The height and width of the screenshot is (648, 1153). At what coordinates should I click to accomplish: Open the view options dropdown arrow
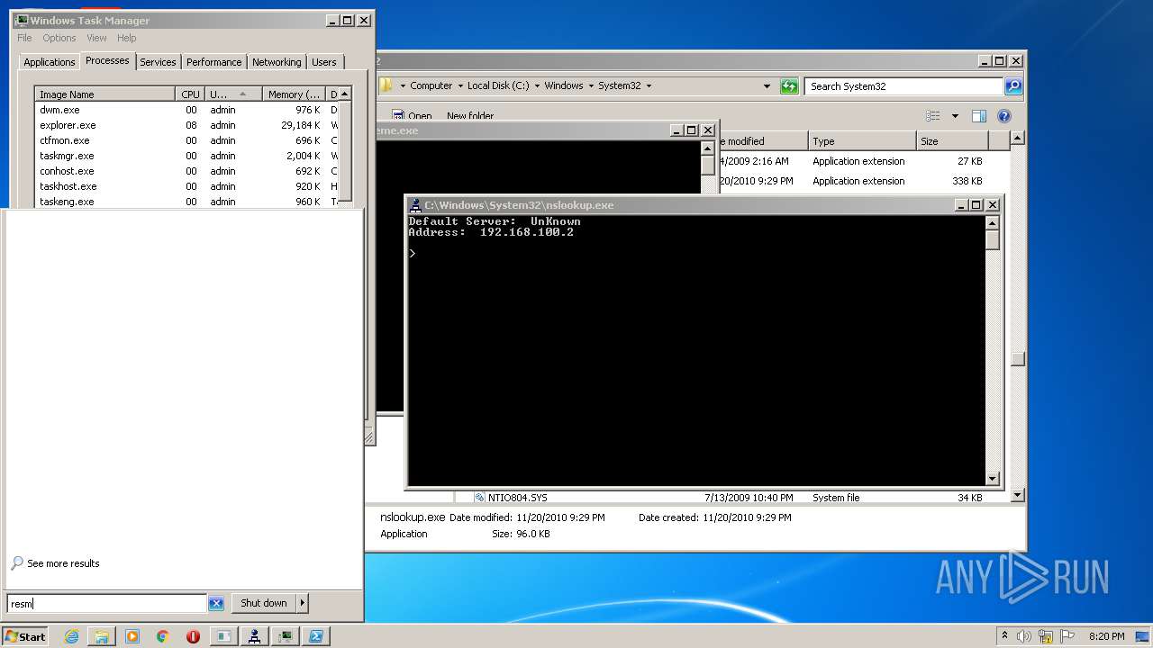(x=955, y=116)
